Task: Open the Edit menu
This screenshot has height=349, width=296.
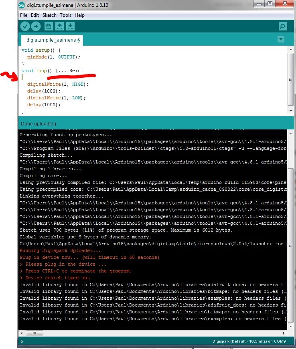Action: click(x=35, y=15)
